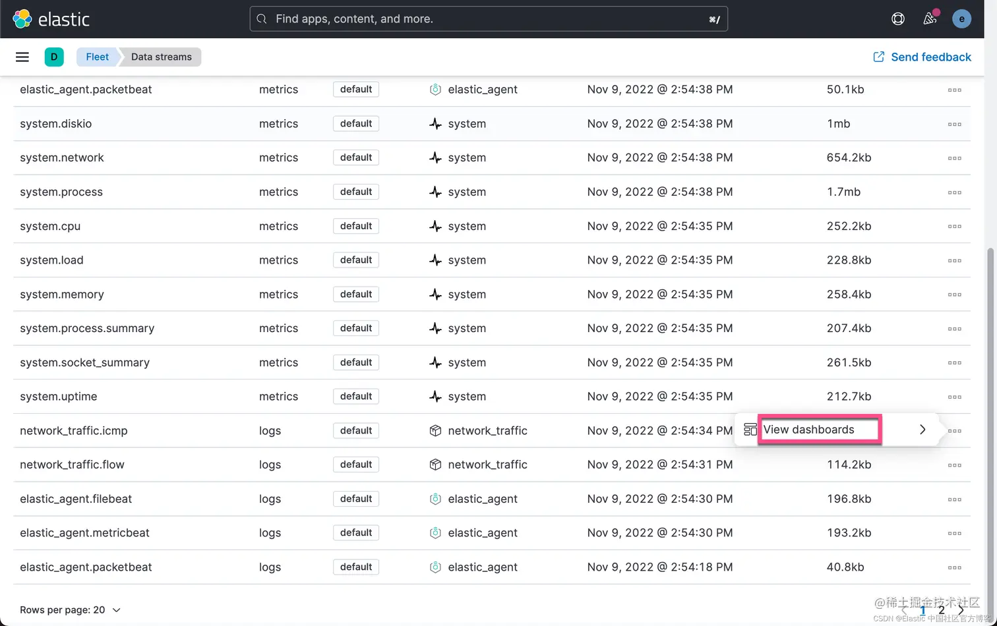This screenshot has height=626, width=997.
Task: Go to Fleet breadcrumb
Action: coord(97,57)
